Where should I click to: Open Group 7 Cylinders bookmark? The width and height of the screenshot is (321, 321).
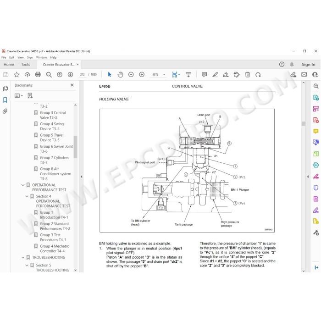click(54, 160)
